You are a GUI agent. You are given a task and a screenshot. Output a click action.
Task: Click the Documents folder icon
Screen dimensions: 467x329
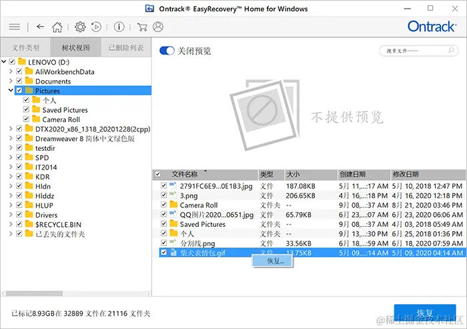(x=29, y=81)
